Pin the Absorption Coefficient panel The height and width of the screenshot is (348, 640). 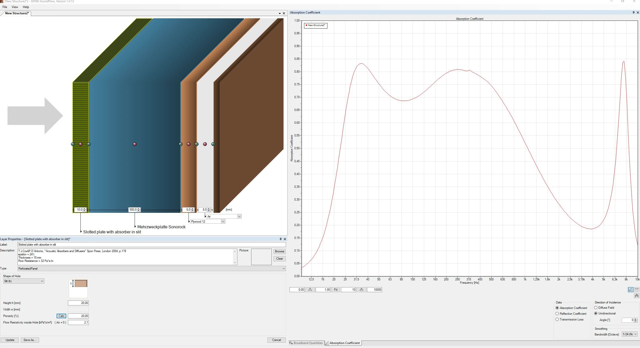click(633, 12)
